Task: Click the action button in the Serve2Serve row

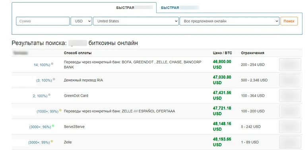Action: click(x=290, y=127)
